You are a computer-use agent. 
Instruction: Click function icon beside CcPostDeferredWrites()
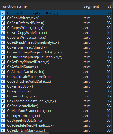click(3, 23)
